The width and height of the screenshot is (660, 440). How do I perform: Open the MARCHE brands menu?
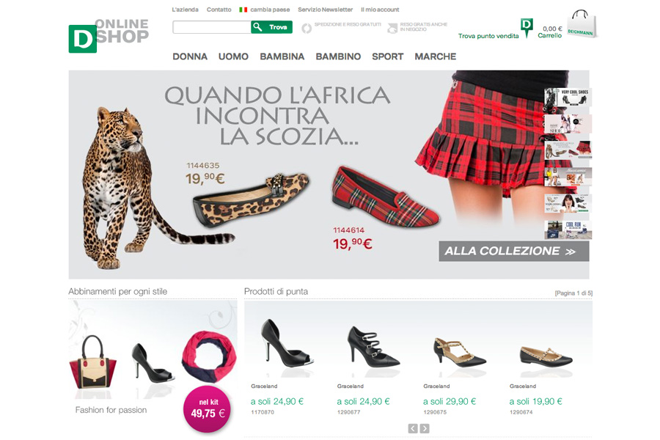pos(435,56)
